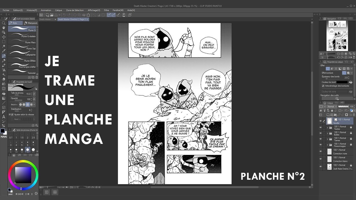
Task: Close the Death Master Oneshot 2 Page 2 tab
Action: point(87,19)
